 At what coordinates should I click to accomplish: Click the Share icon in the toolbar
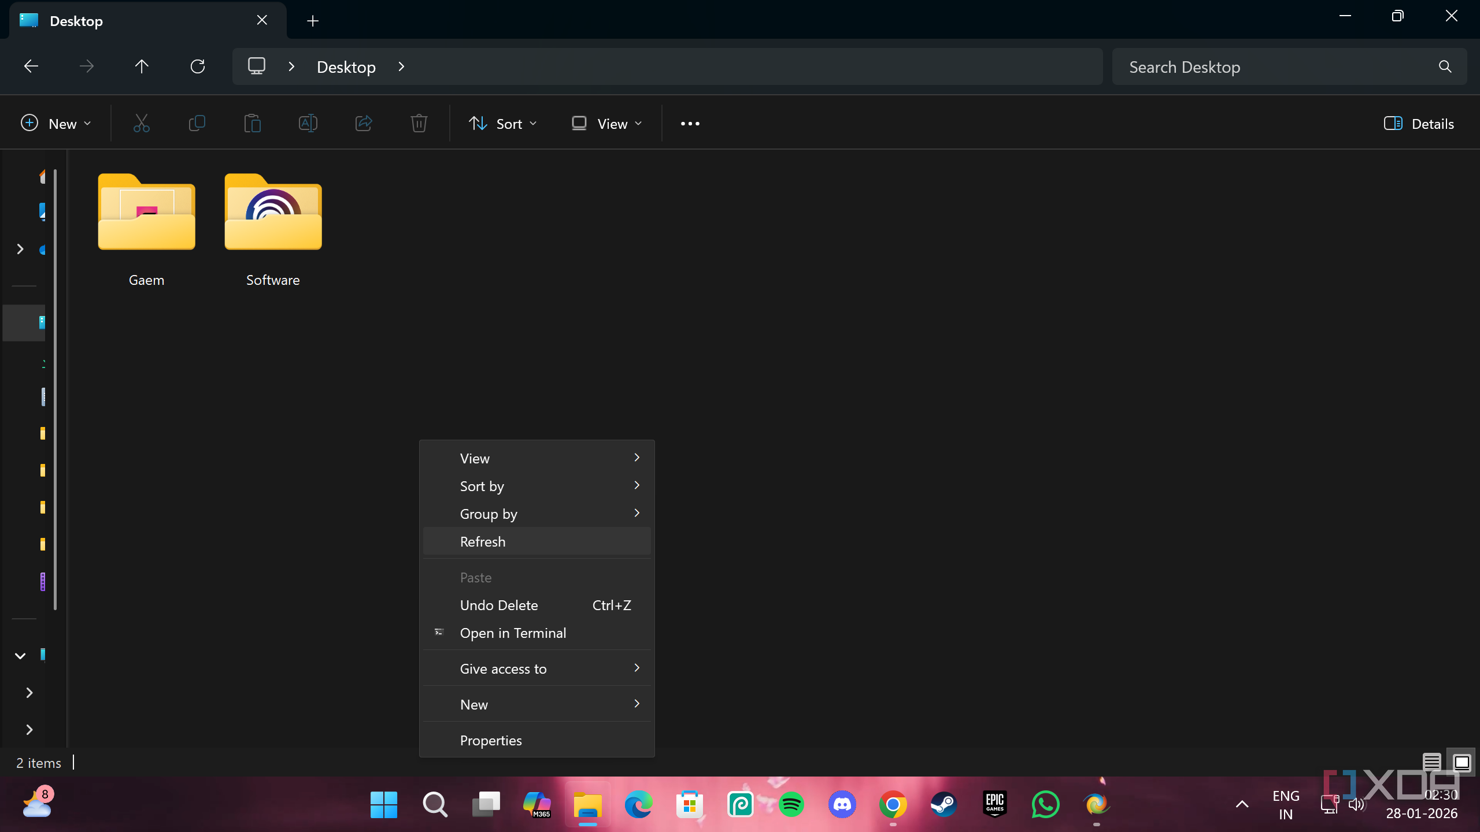tap(364, 124)
